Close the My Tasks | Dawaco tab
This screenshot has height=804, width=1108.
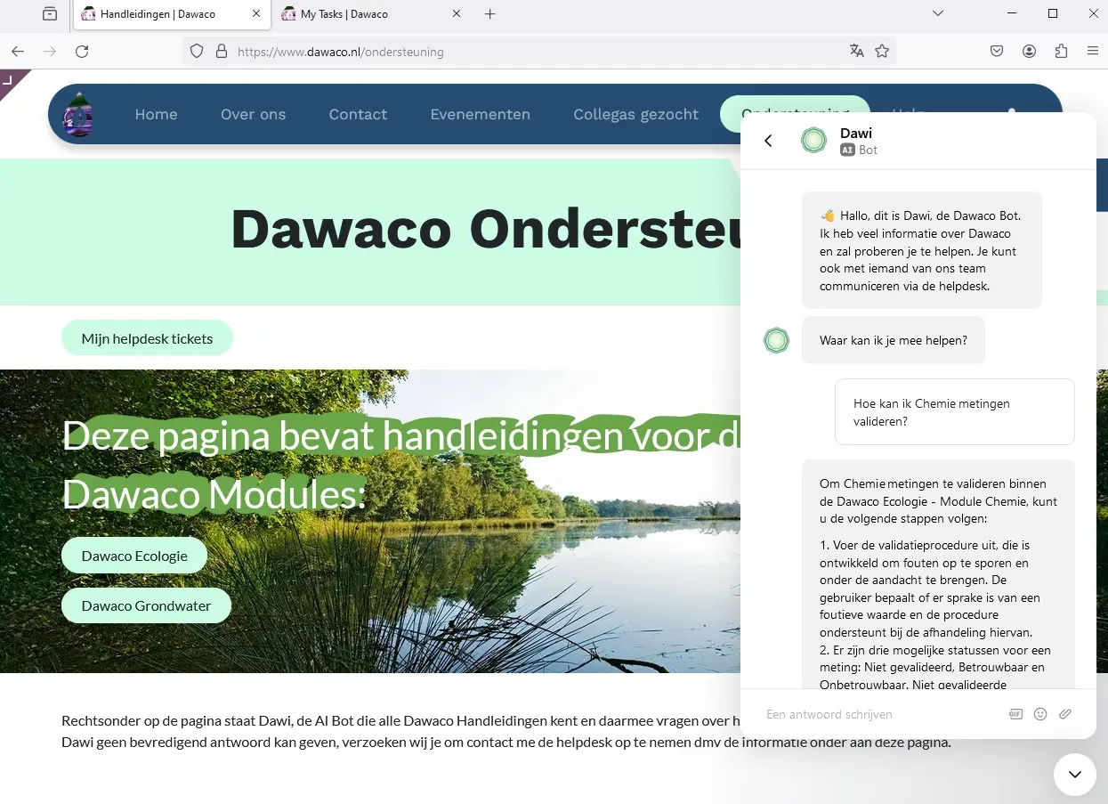(457, 14)
